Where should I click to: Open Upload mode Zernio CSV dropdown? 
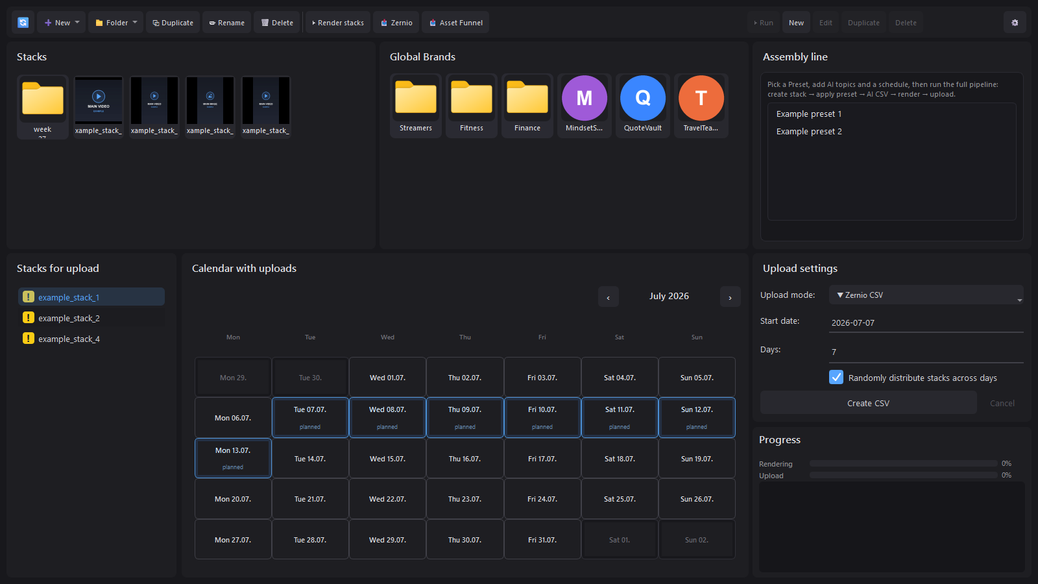(926, 295)
